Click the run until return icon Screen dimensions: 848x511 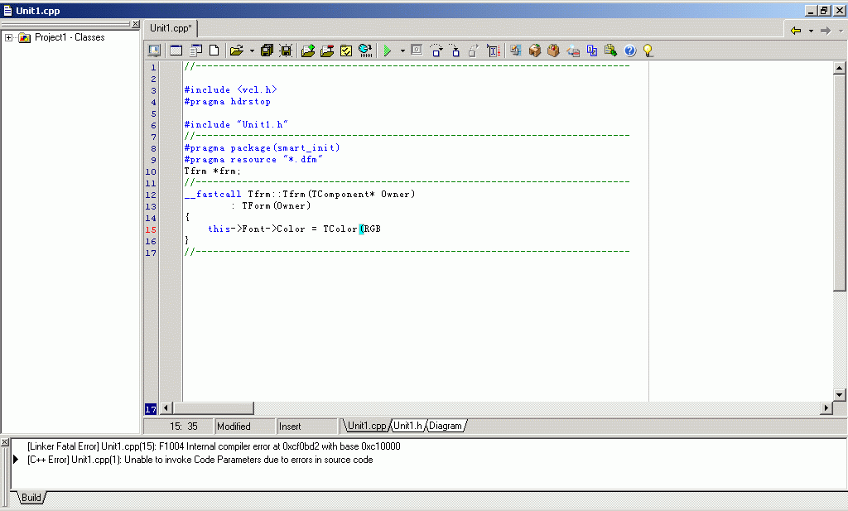pos(474,51)
